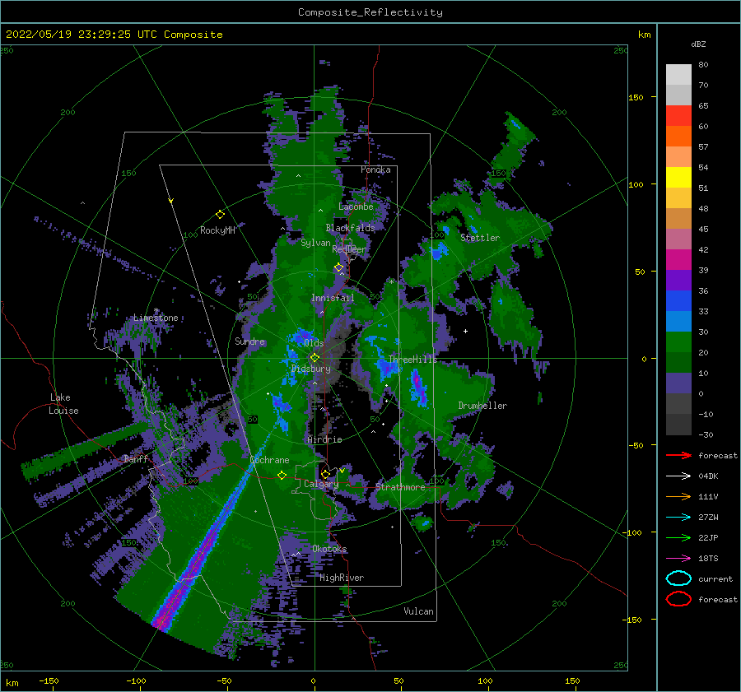
Task: Click the dBZ legend heading
Action: click(x=698, y=44)
